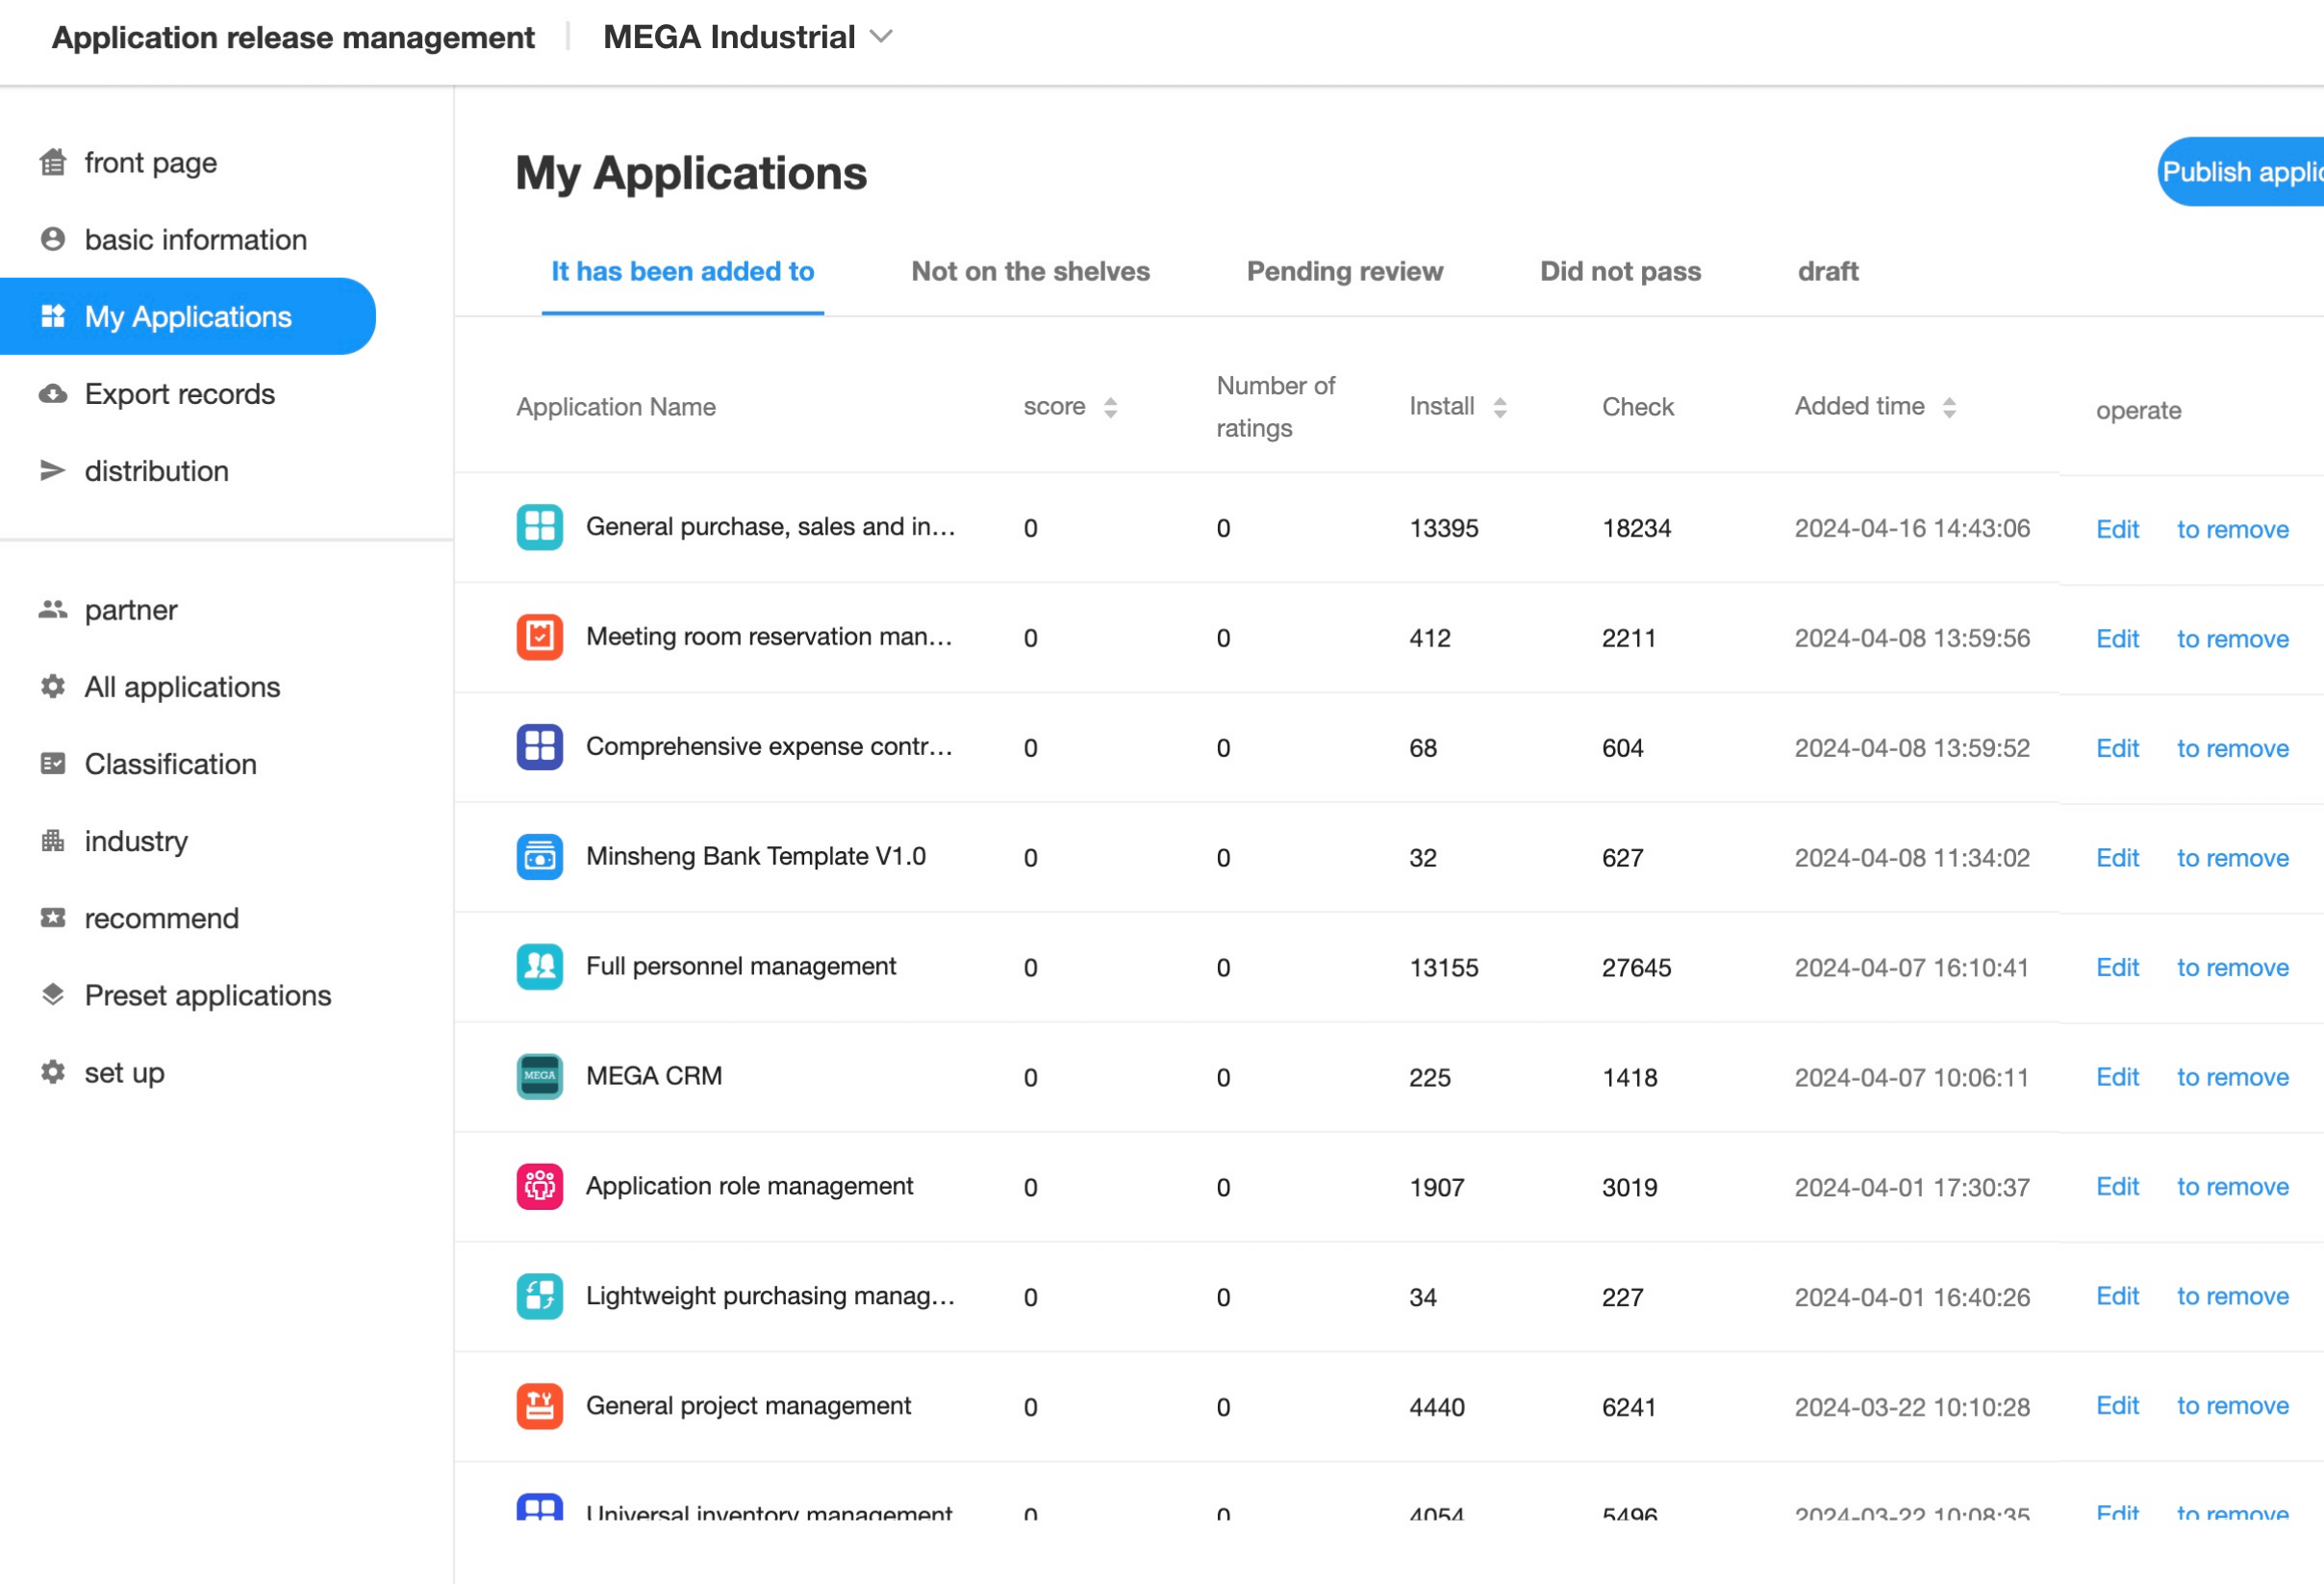This screenshot has width=2324, height=1584.
Task: Sort by Added time column
Action: (x=1948, y=407)
